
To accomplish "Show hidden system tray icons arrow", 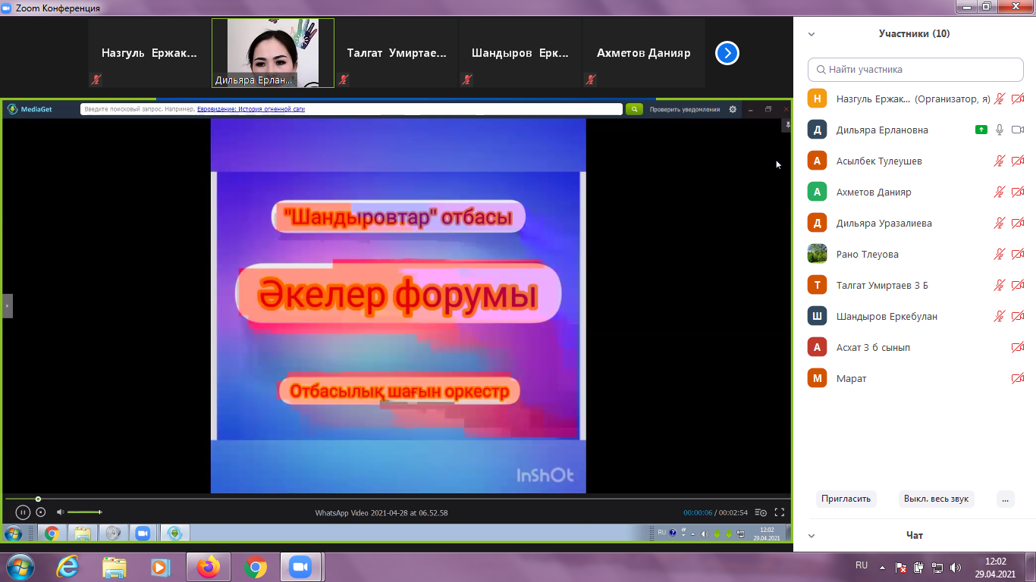I will point(882,567).
